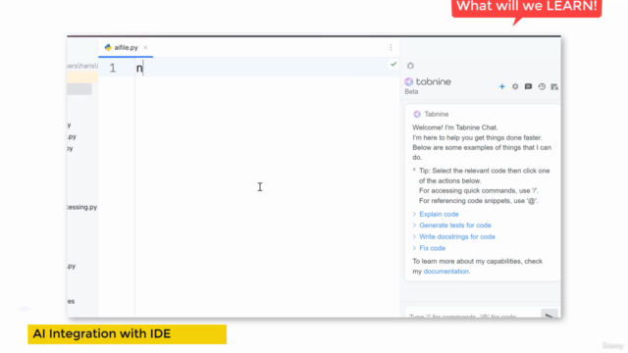628x353 pixels.
Task: Select the file ending in 'cessing.py' in project tree
Action: point(81,207)
